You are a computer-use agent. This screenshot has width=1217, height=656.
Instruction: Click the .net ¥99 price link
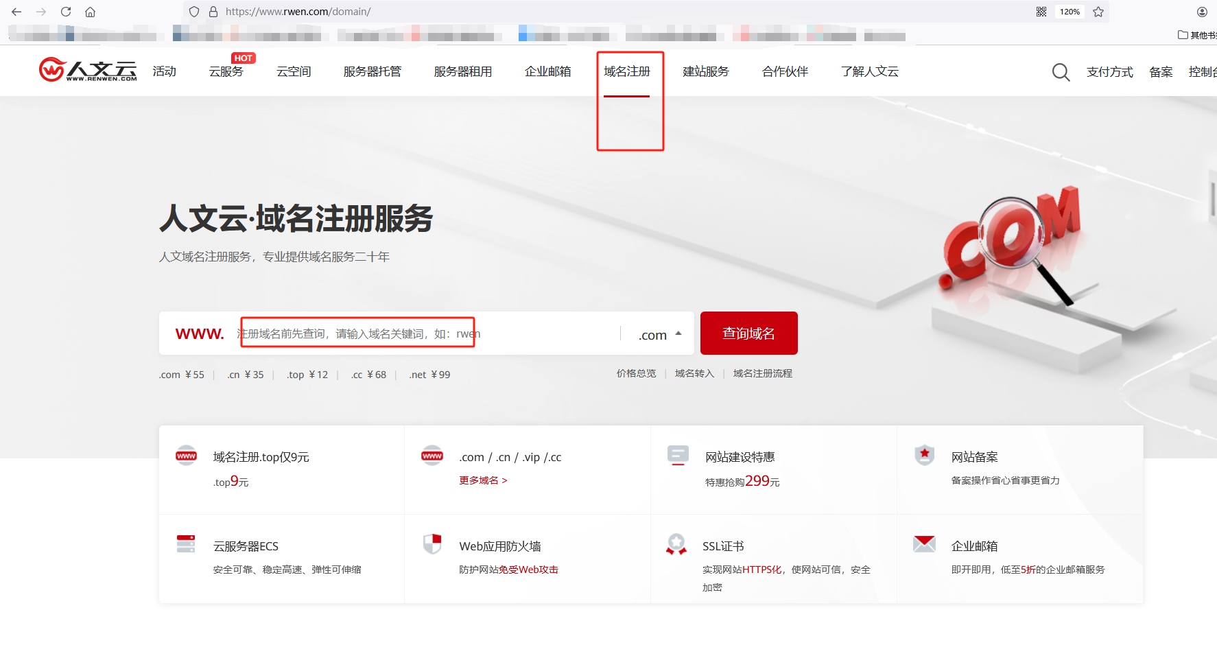click(429, 375)
